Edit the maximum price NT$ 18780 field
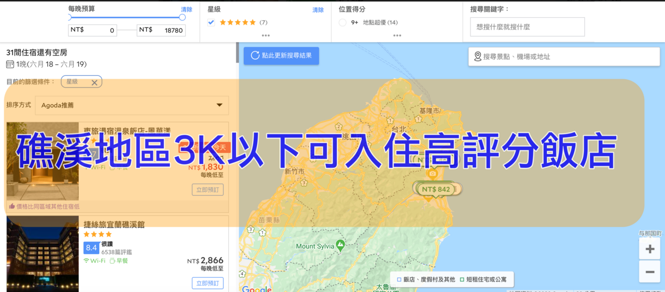Image resolution: width=665 pixels, height=292 pixels. point(161,30)
